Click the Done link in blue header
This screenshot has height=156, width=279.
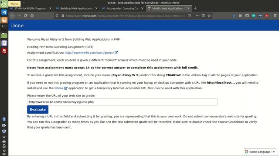pyautogui.click(x=17, y=26)
